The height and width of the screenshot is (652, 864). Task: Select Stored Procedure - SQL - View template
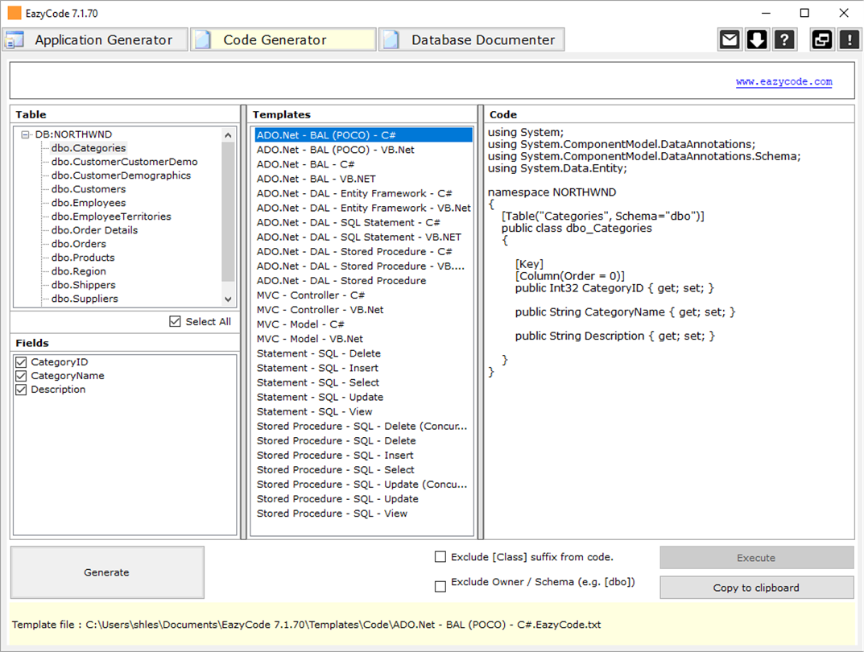[364, 514]
